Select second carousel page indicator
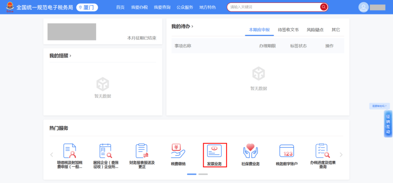The height and width of the screenshot is (183, 393). (x=203, y=174)
